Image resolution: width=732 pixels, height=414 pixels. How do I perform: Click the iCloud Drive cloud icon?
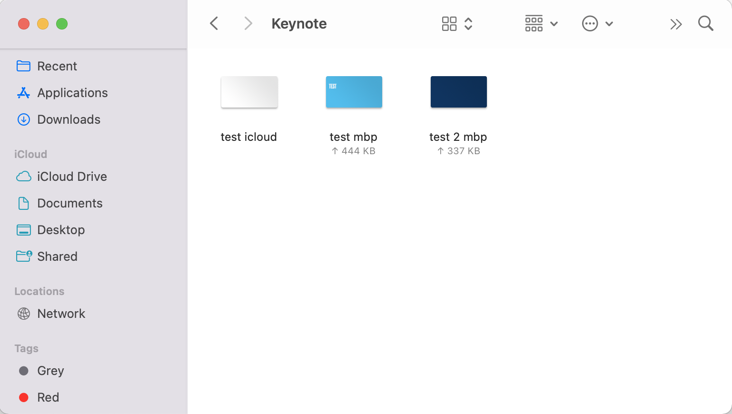point(24,177)
